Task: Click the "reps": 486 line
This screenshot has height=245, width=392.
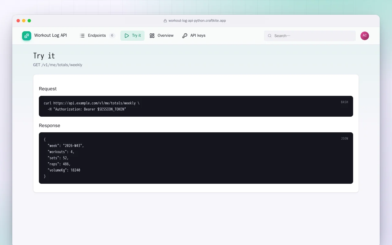Action: click(x=59, y=164)
